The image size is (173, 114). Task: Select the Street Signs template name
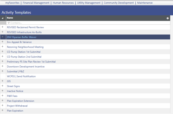tap(13, 86)
